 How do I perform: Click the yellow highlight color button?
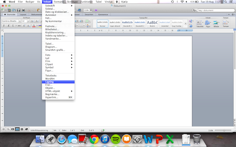pos(40,26)
